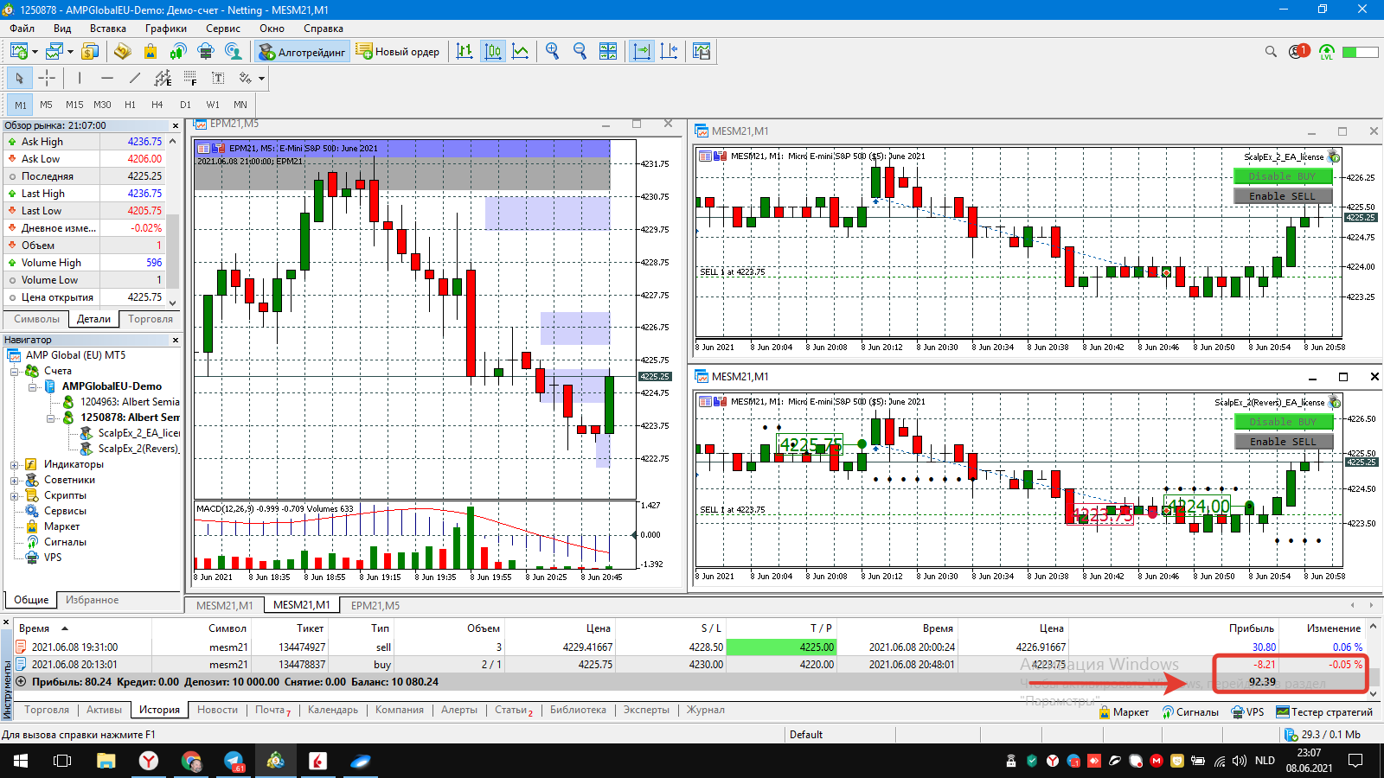Select the vertical line drawing tool
Image resolution: width=1384 pixels, height=778 pixels.
pos(80,79)
